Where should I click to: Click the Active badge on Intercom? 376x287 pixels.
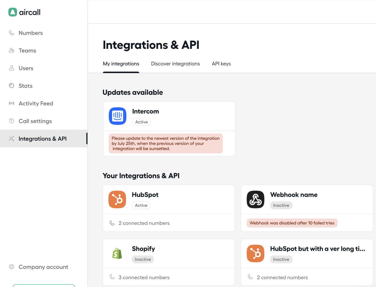141,122
